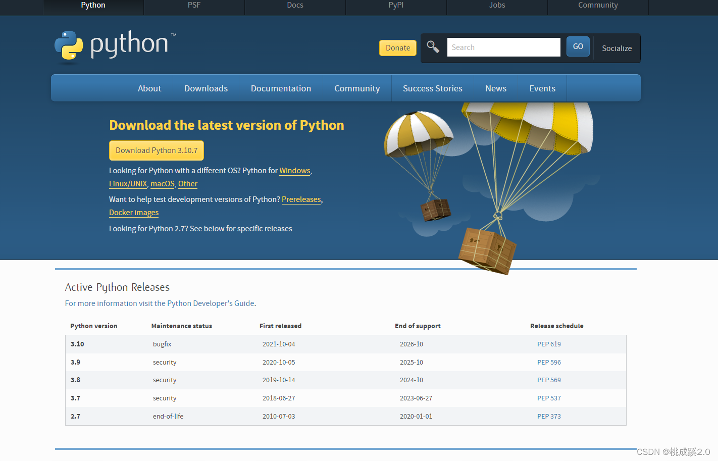
Task: Click the large parachute crate illustration
Action: (x=487, y=250)
